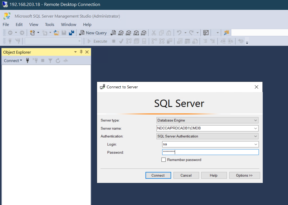The image size is (288, 205).
Task: Click the Help button in dialog
Action: (214, 175)
